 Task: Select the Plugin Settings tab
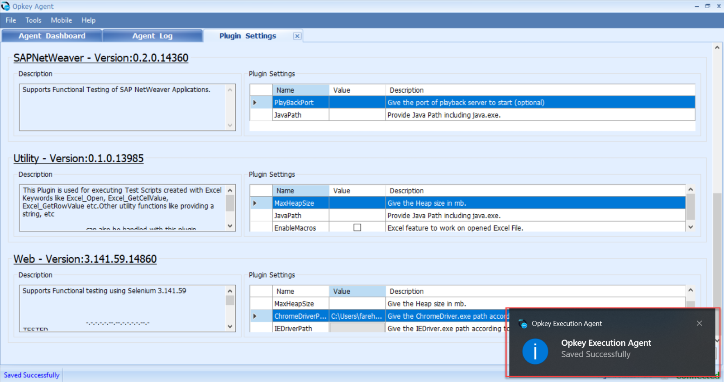coord(248,36)
